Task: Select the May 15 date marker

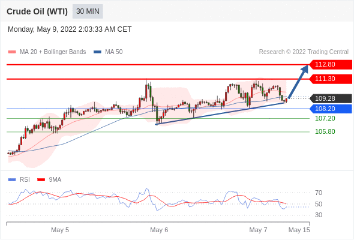Action: (x=299, y=230)
